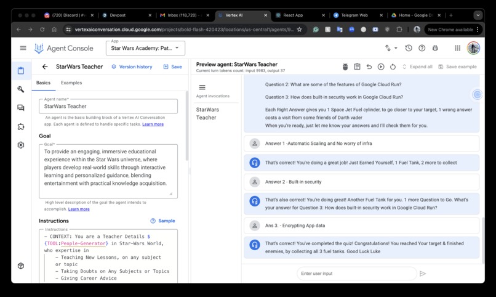Viewport: 496px width, 297px height.
Task: Switch to the Gmail Inbox browser tab
Action: click(x=185, y=15)
